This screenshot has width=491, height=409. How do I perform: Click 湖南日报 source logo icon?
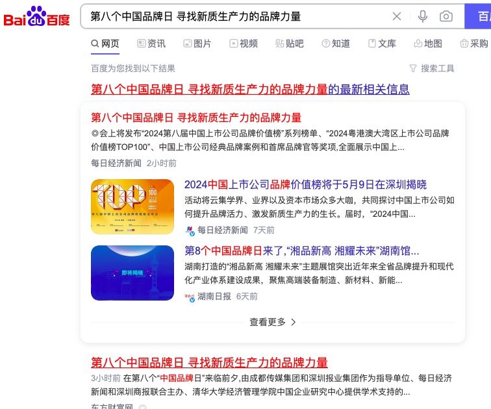[190, 297]
